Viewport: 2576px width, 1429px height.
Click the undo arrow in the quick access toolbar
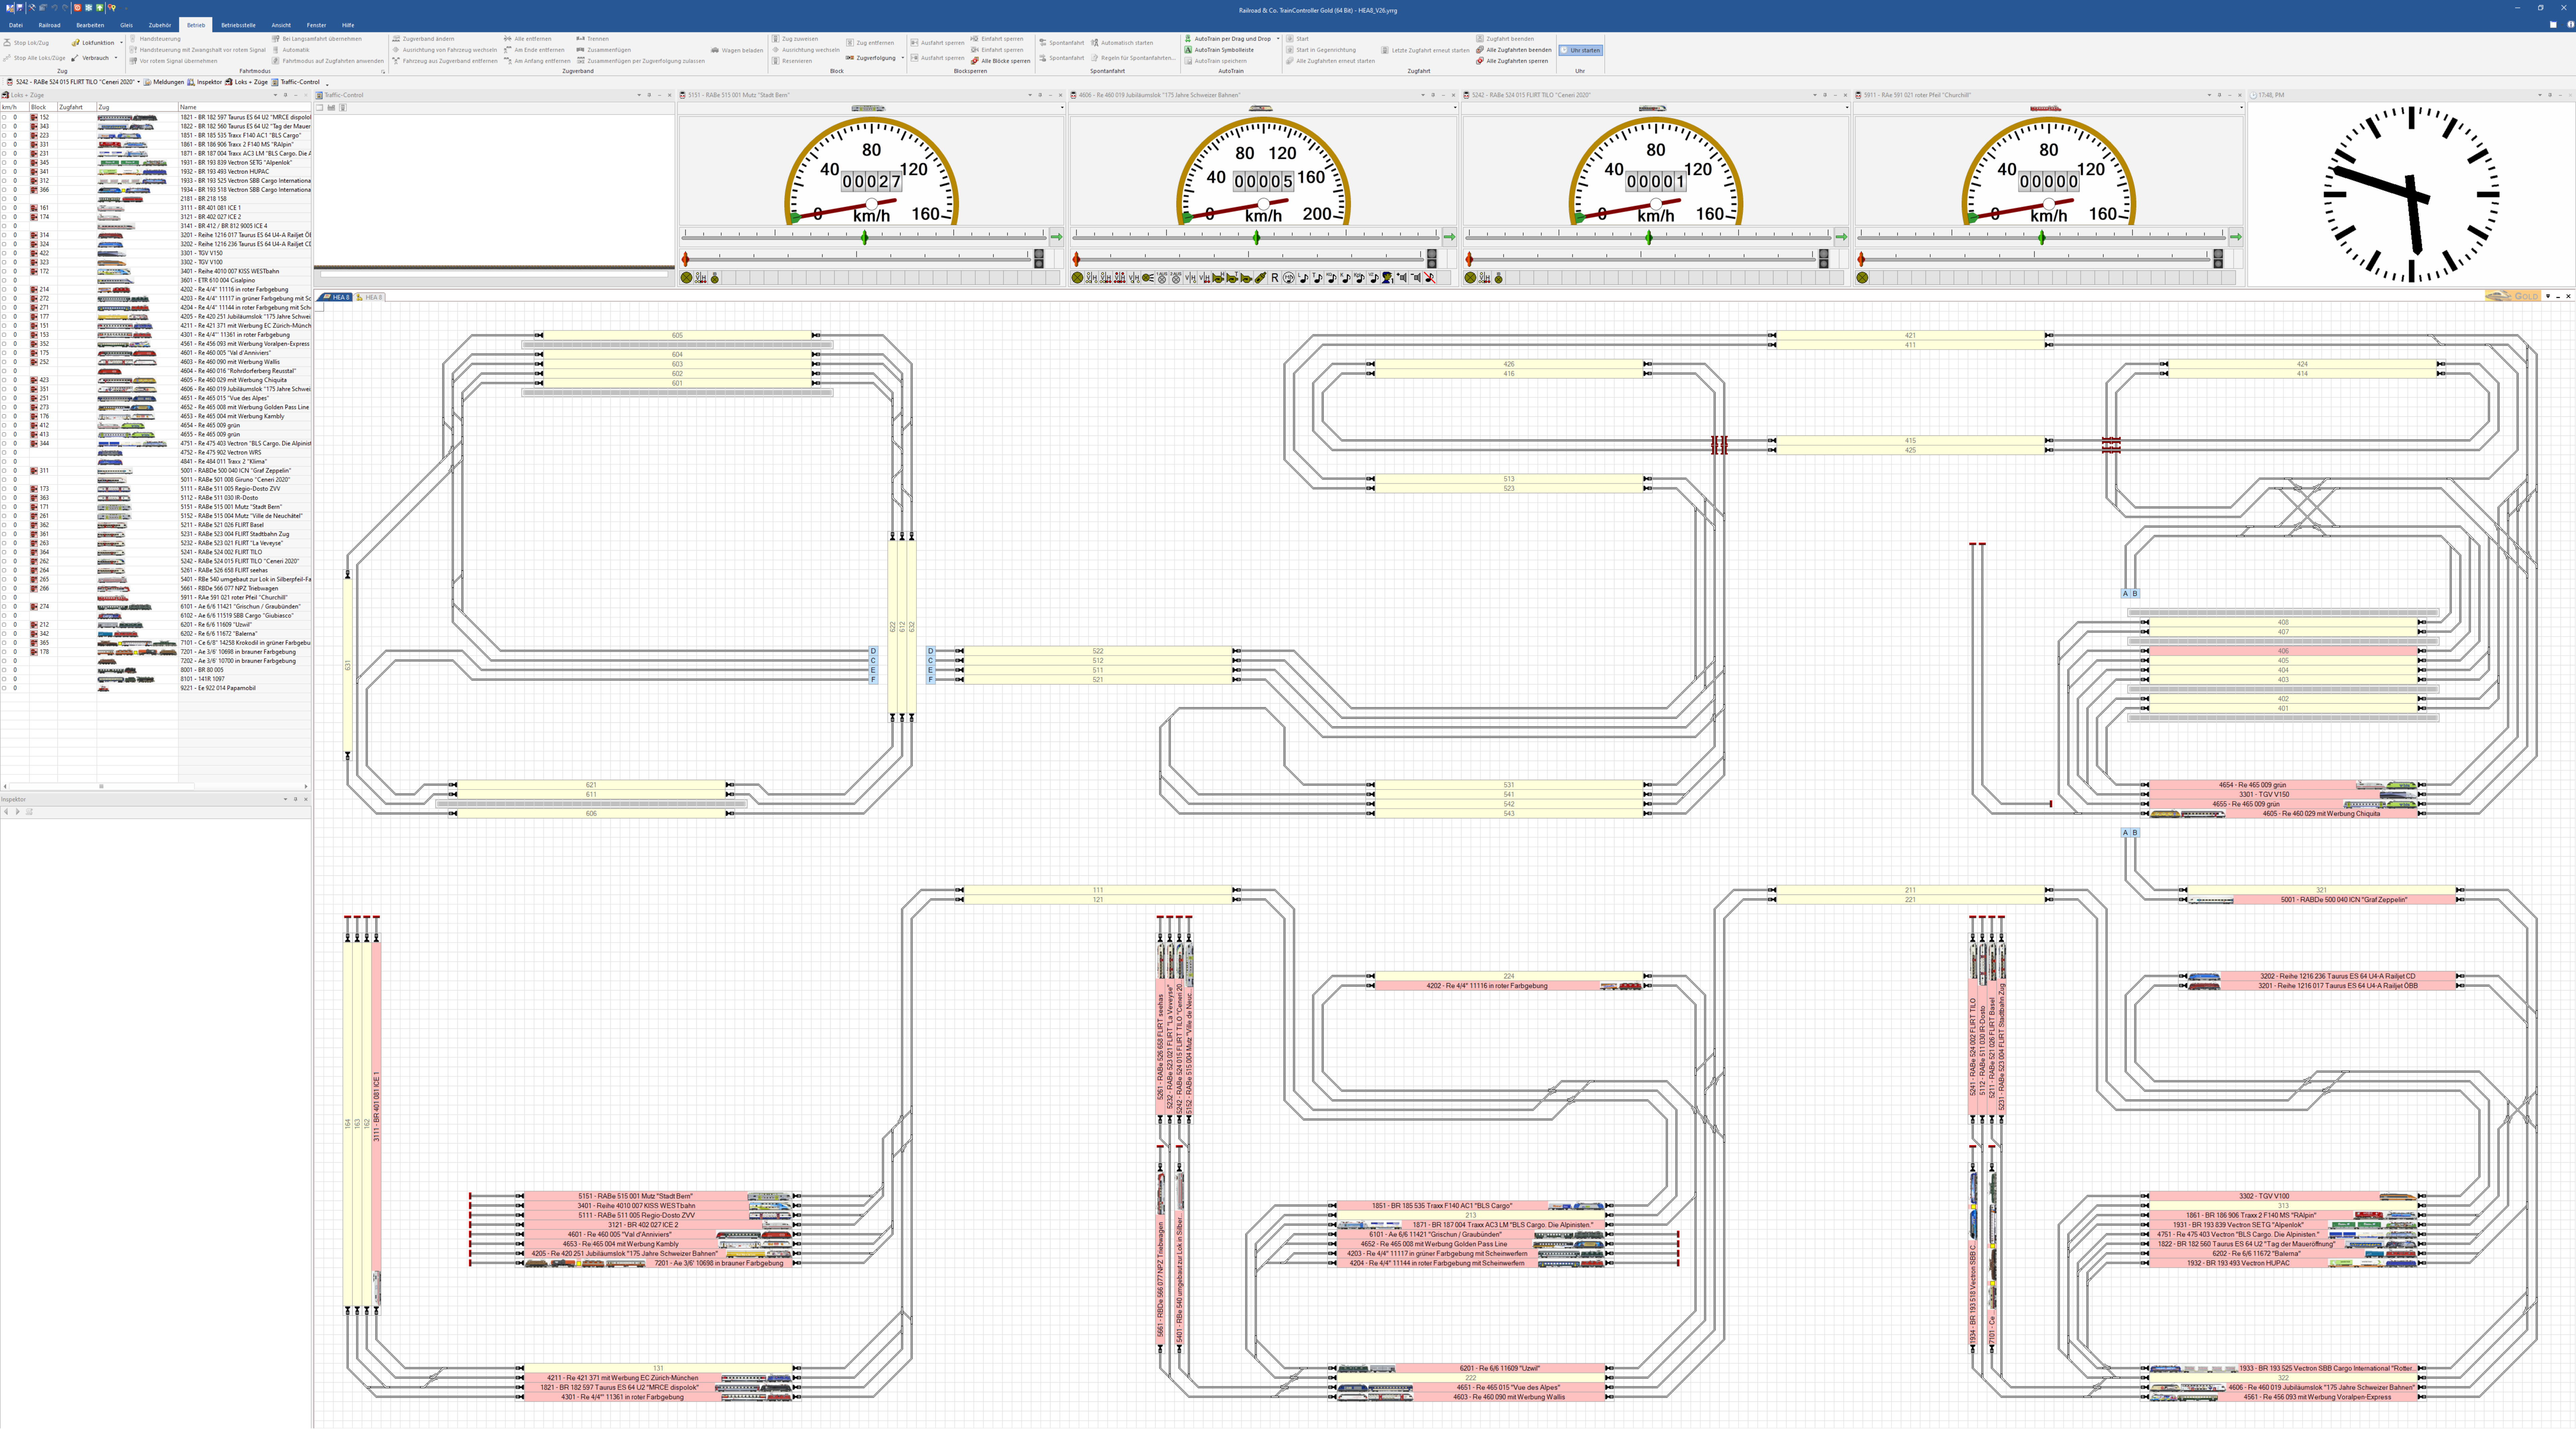point(54,8)
